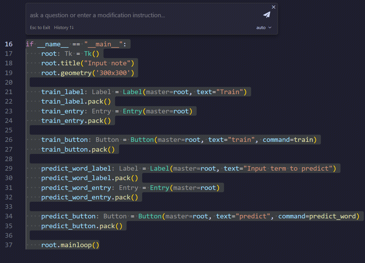Click train_label variable on line 21
This screenshot has height=263, width=365.
click(x=62, y=92)
